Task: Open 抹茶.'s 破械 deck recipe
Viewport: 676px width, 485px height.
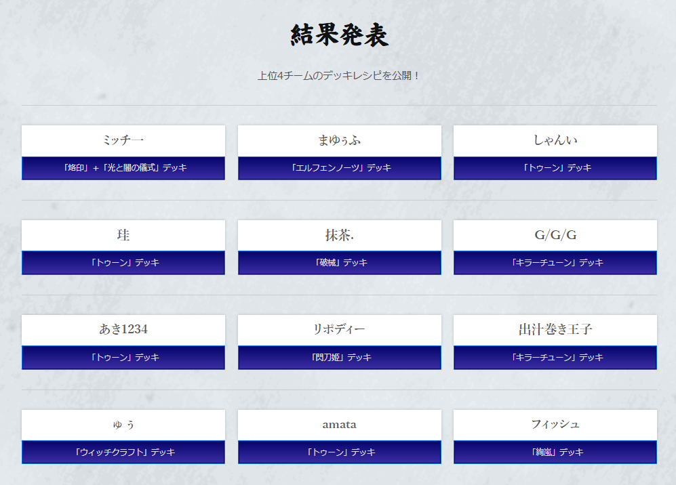Action: click(339, 263)
